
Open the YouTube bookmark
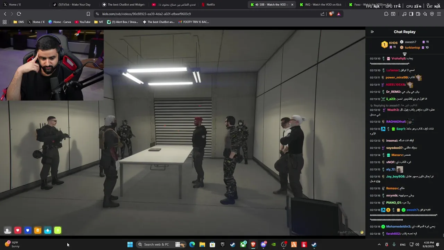[83, 22]
